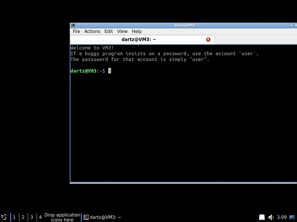Image resolution: width=297 pixels, height=222 pixels.
Task: Click the 3:09 clock in the panel
Action: tap(282, 217)
